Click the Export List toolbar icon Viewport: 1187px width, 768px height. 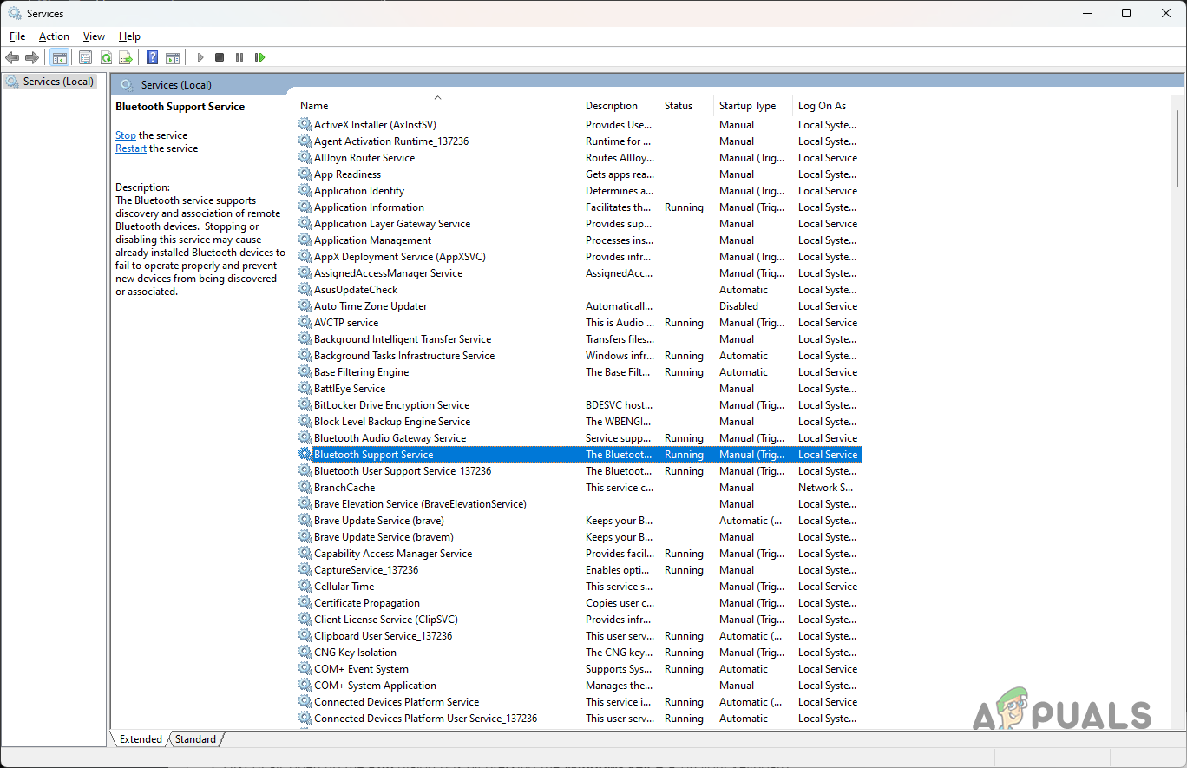click(x=126, y=57)
